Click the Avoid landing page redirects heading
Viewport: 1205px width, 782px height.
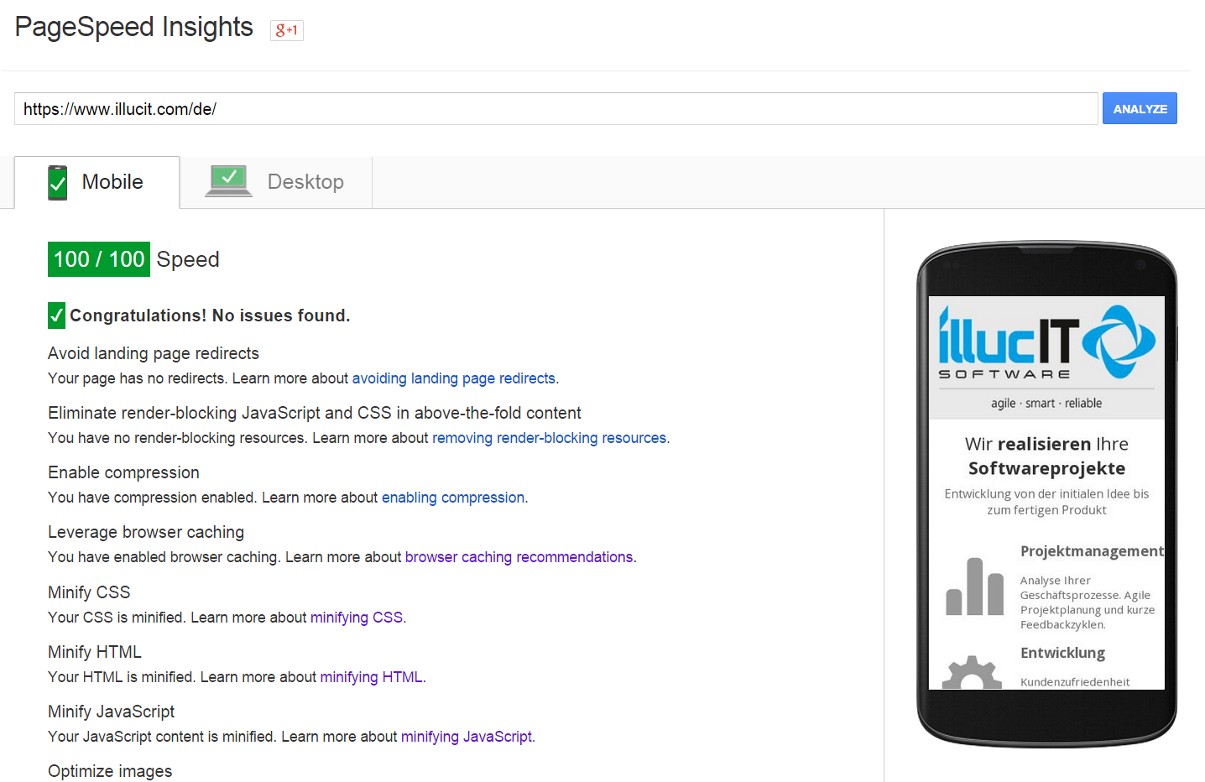coord(154,353)
